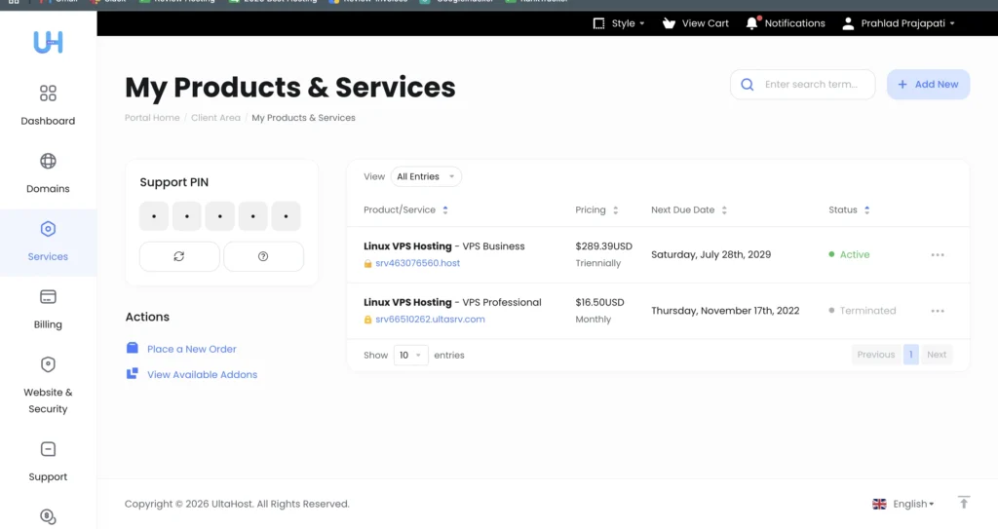Click the back-to-top arrow icon
The image size is (998, 529).
tap(964, 503)
